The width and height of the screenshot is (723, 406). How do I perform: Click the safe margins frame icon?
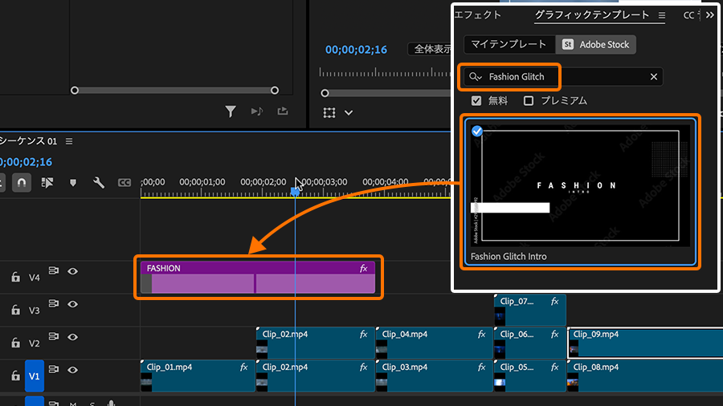[x=329, y=113]
